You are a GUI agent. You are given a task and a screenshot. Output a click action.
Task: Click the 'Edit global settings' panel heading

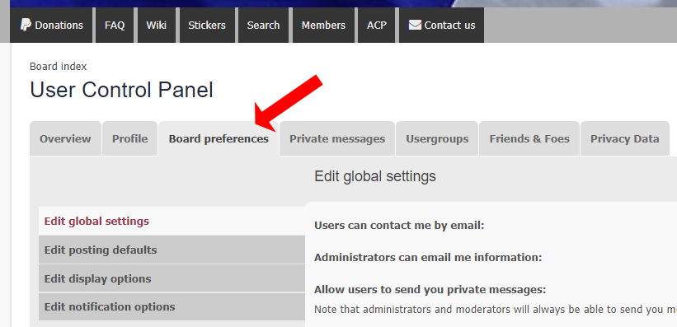point(375,176)
